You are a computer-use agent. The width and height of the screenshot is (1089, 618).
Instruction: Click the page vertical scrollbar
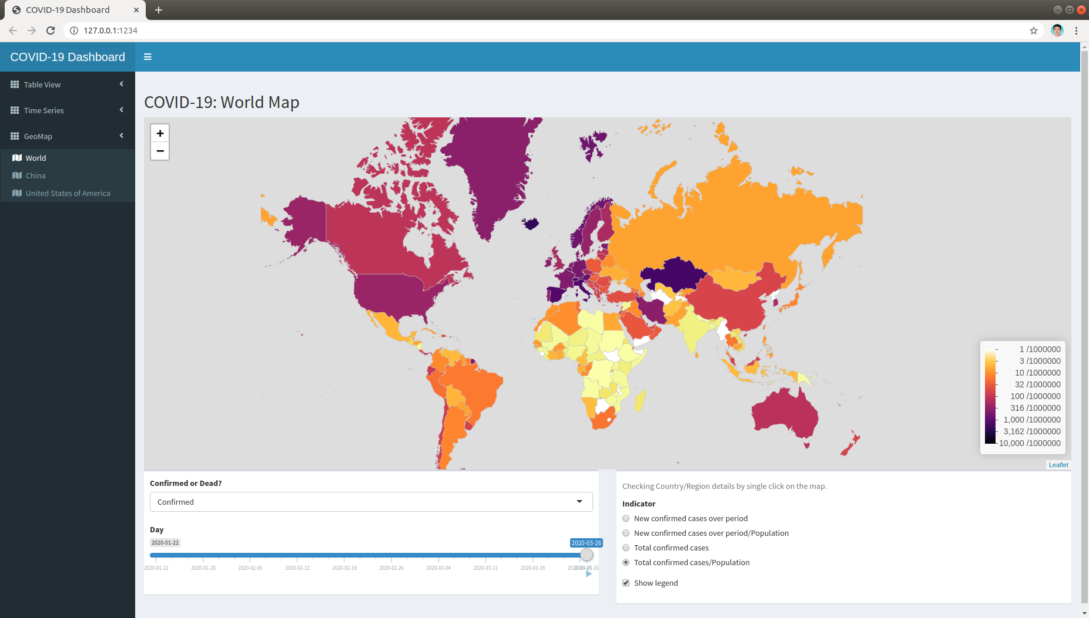pos(1084,327)
